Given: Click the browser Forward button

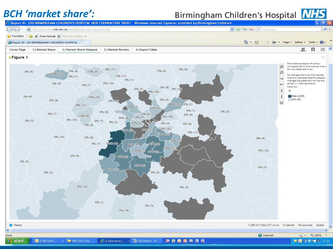Looking at the screenshot, I should pyautogui.click(x=17, y=30).
